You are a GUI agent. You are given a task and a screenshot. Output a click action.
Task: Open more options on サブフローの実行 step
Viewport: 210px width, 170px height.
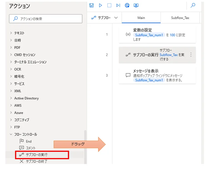click(191, 55)
